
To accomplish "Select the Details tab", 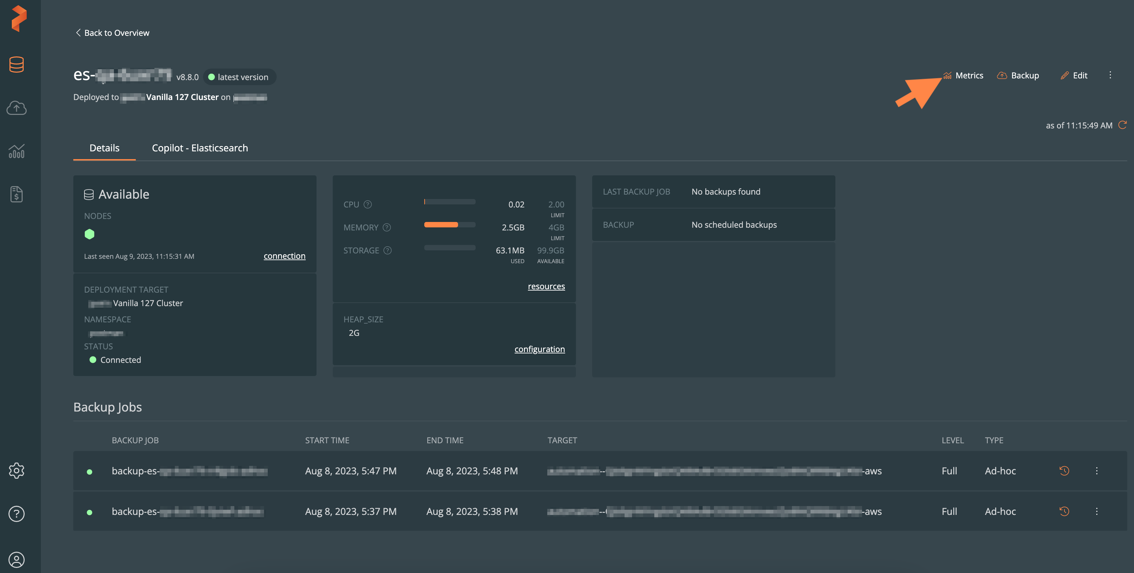I will 104,148.
